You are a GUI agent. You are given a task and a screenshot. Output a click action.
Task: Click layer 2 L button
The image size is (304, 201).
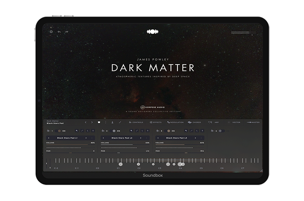click(x=142, y=131)
